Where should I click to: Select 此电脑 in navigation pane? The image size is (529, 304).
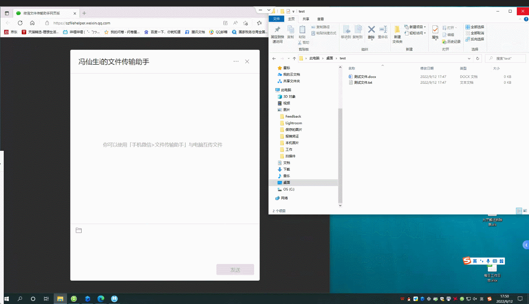click(x=283, y=90)
